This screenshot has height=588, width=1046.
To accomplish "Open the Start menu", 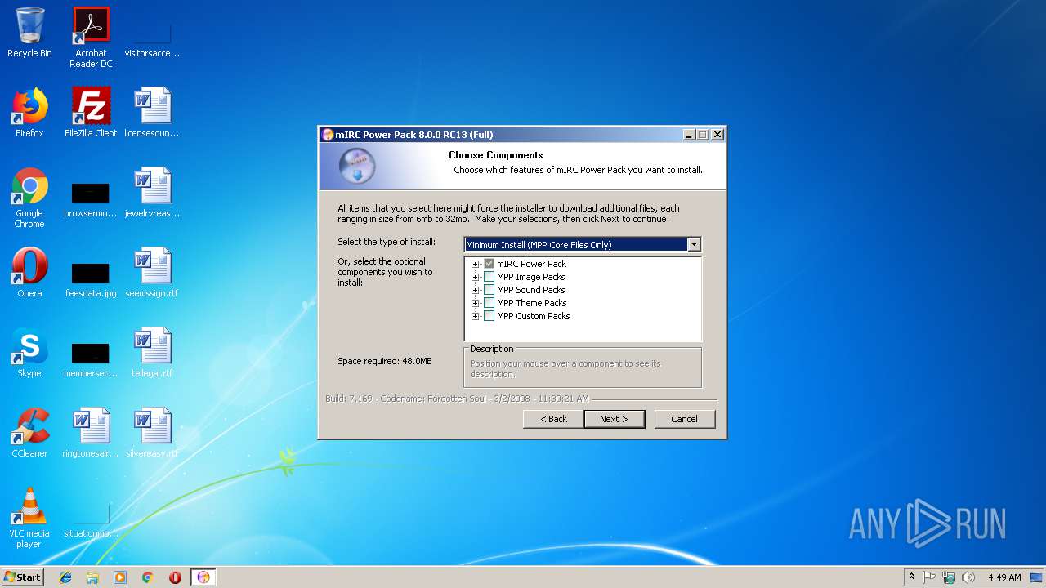I will point(22,577).
